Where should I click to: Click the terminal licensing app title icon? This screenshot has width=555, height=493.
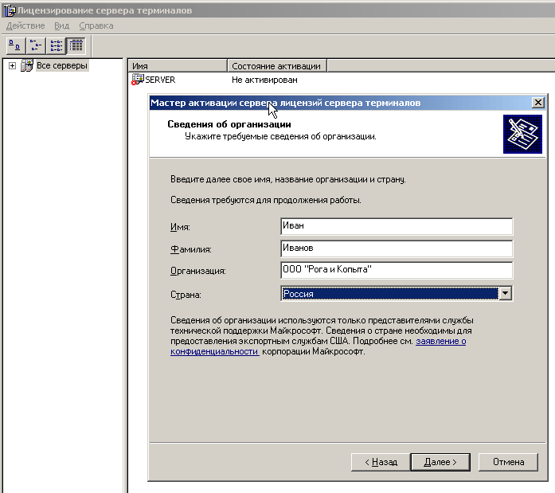coord(10,10)
